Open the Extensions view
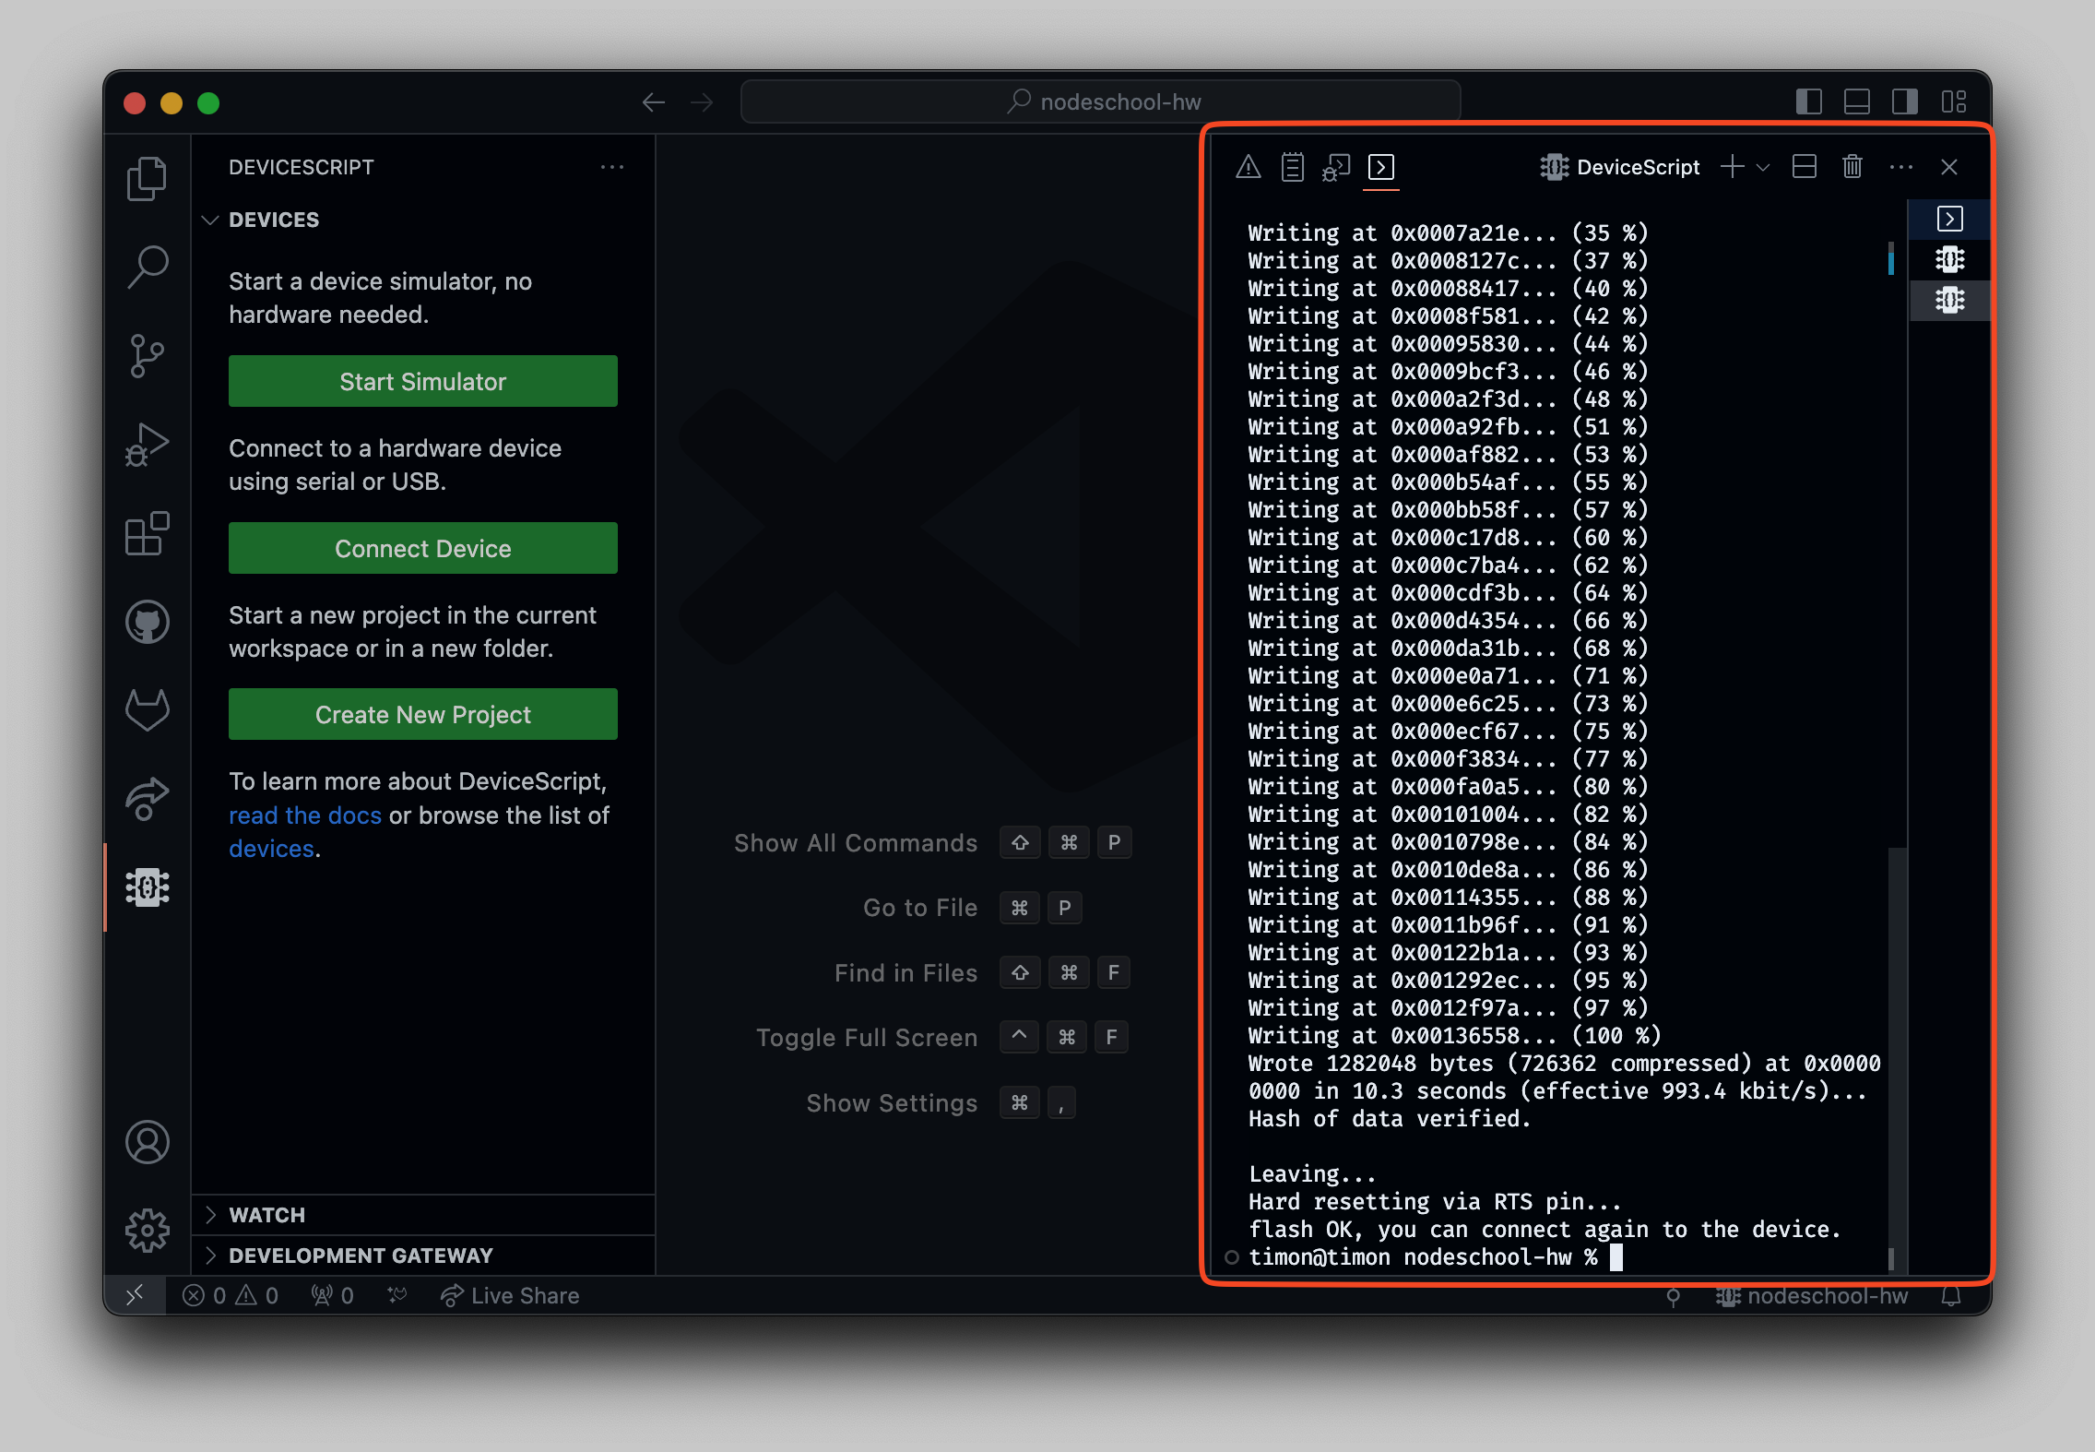2095x1452 pixels. pyautogui.click(x=148, y=534)
